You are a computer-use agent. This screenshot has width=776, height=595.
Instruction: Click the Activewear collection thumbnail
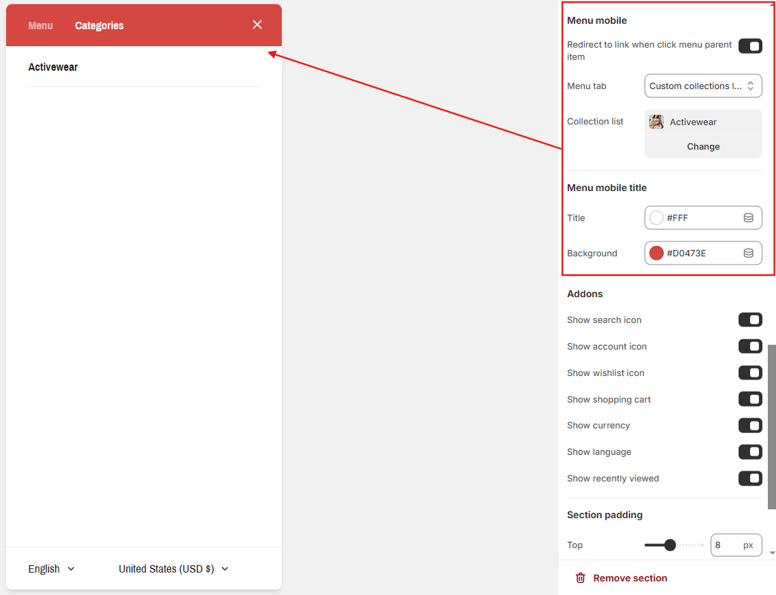pos(656,122)
